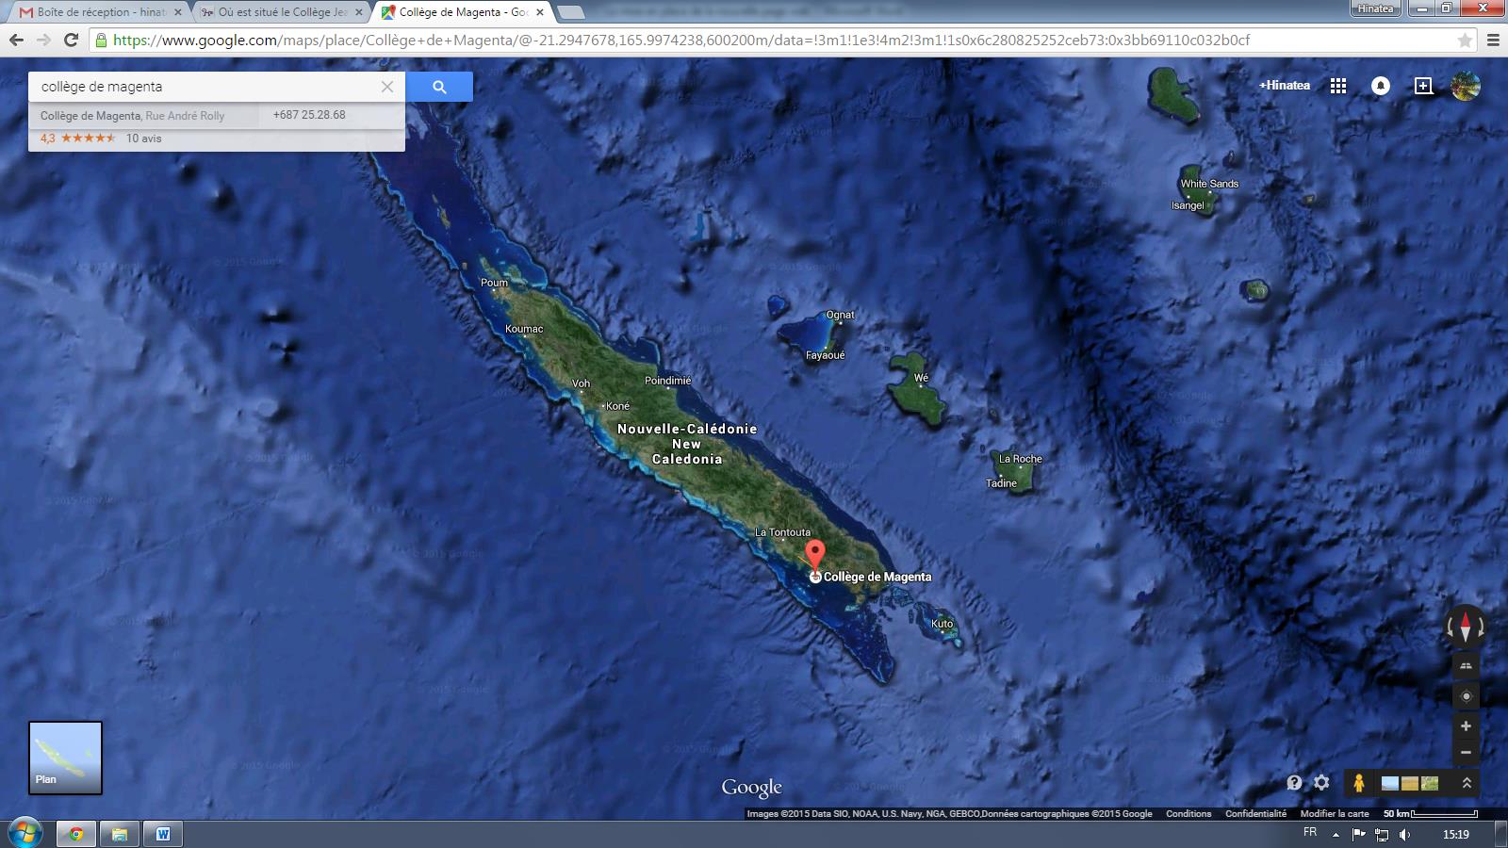Open the Chrome menu button
Image resolution: width=1508 pixels, height=848 pixels.
1492,41
